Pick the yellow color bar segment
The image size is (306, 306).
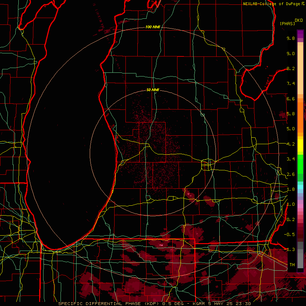click(x=300, y=146)
